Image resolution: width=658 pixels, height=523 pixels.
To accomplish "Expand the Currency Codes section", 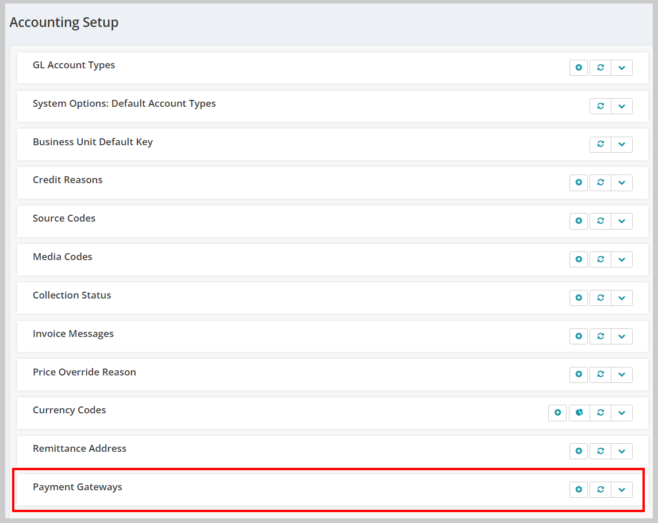I will (622, 413).
